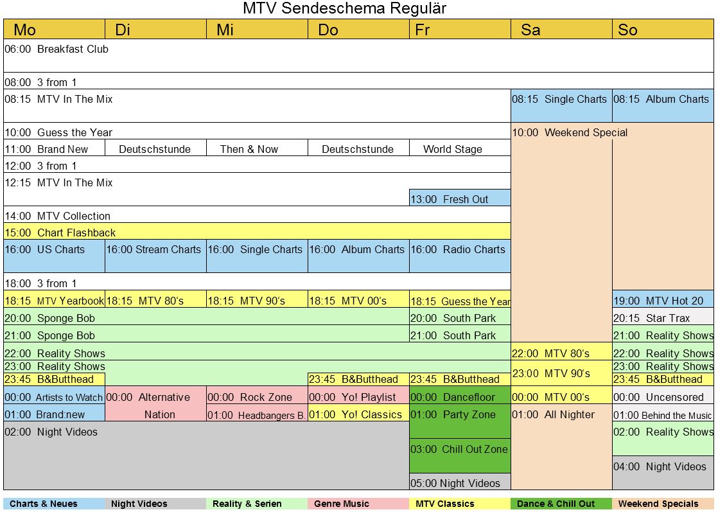
Task: Select the 18:15 MTV Yearbook slot
Action: coord(55,299)
